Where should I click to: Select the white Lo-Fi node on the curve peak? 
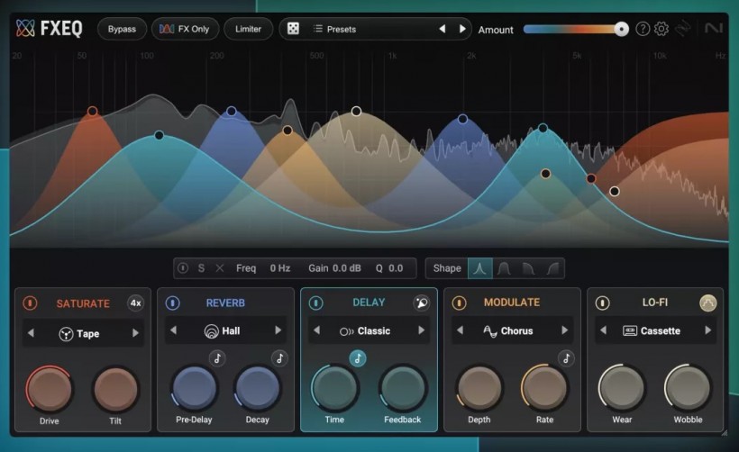356,111
